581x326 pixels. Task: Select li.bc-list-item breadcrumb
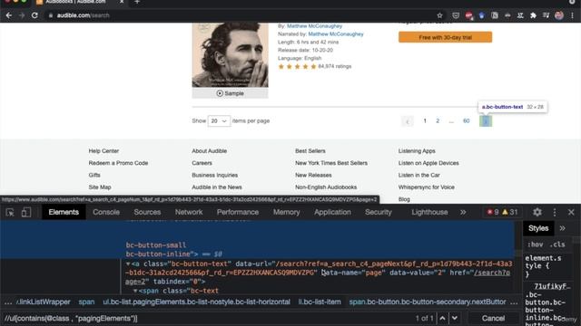[x=320, y=302]
